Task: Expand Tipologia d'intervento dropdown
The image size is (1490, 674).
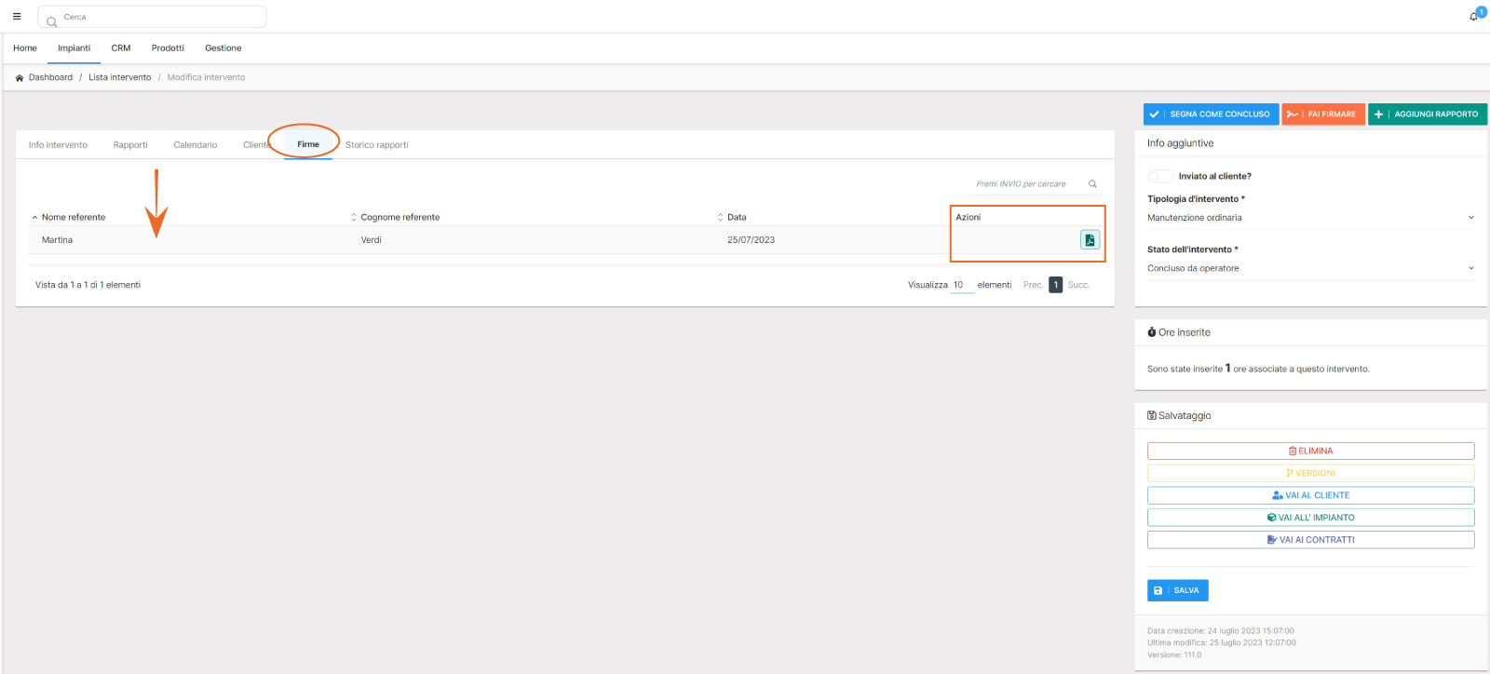Action: point(1470,218)
